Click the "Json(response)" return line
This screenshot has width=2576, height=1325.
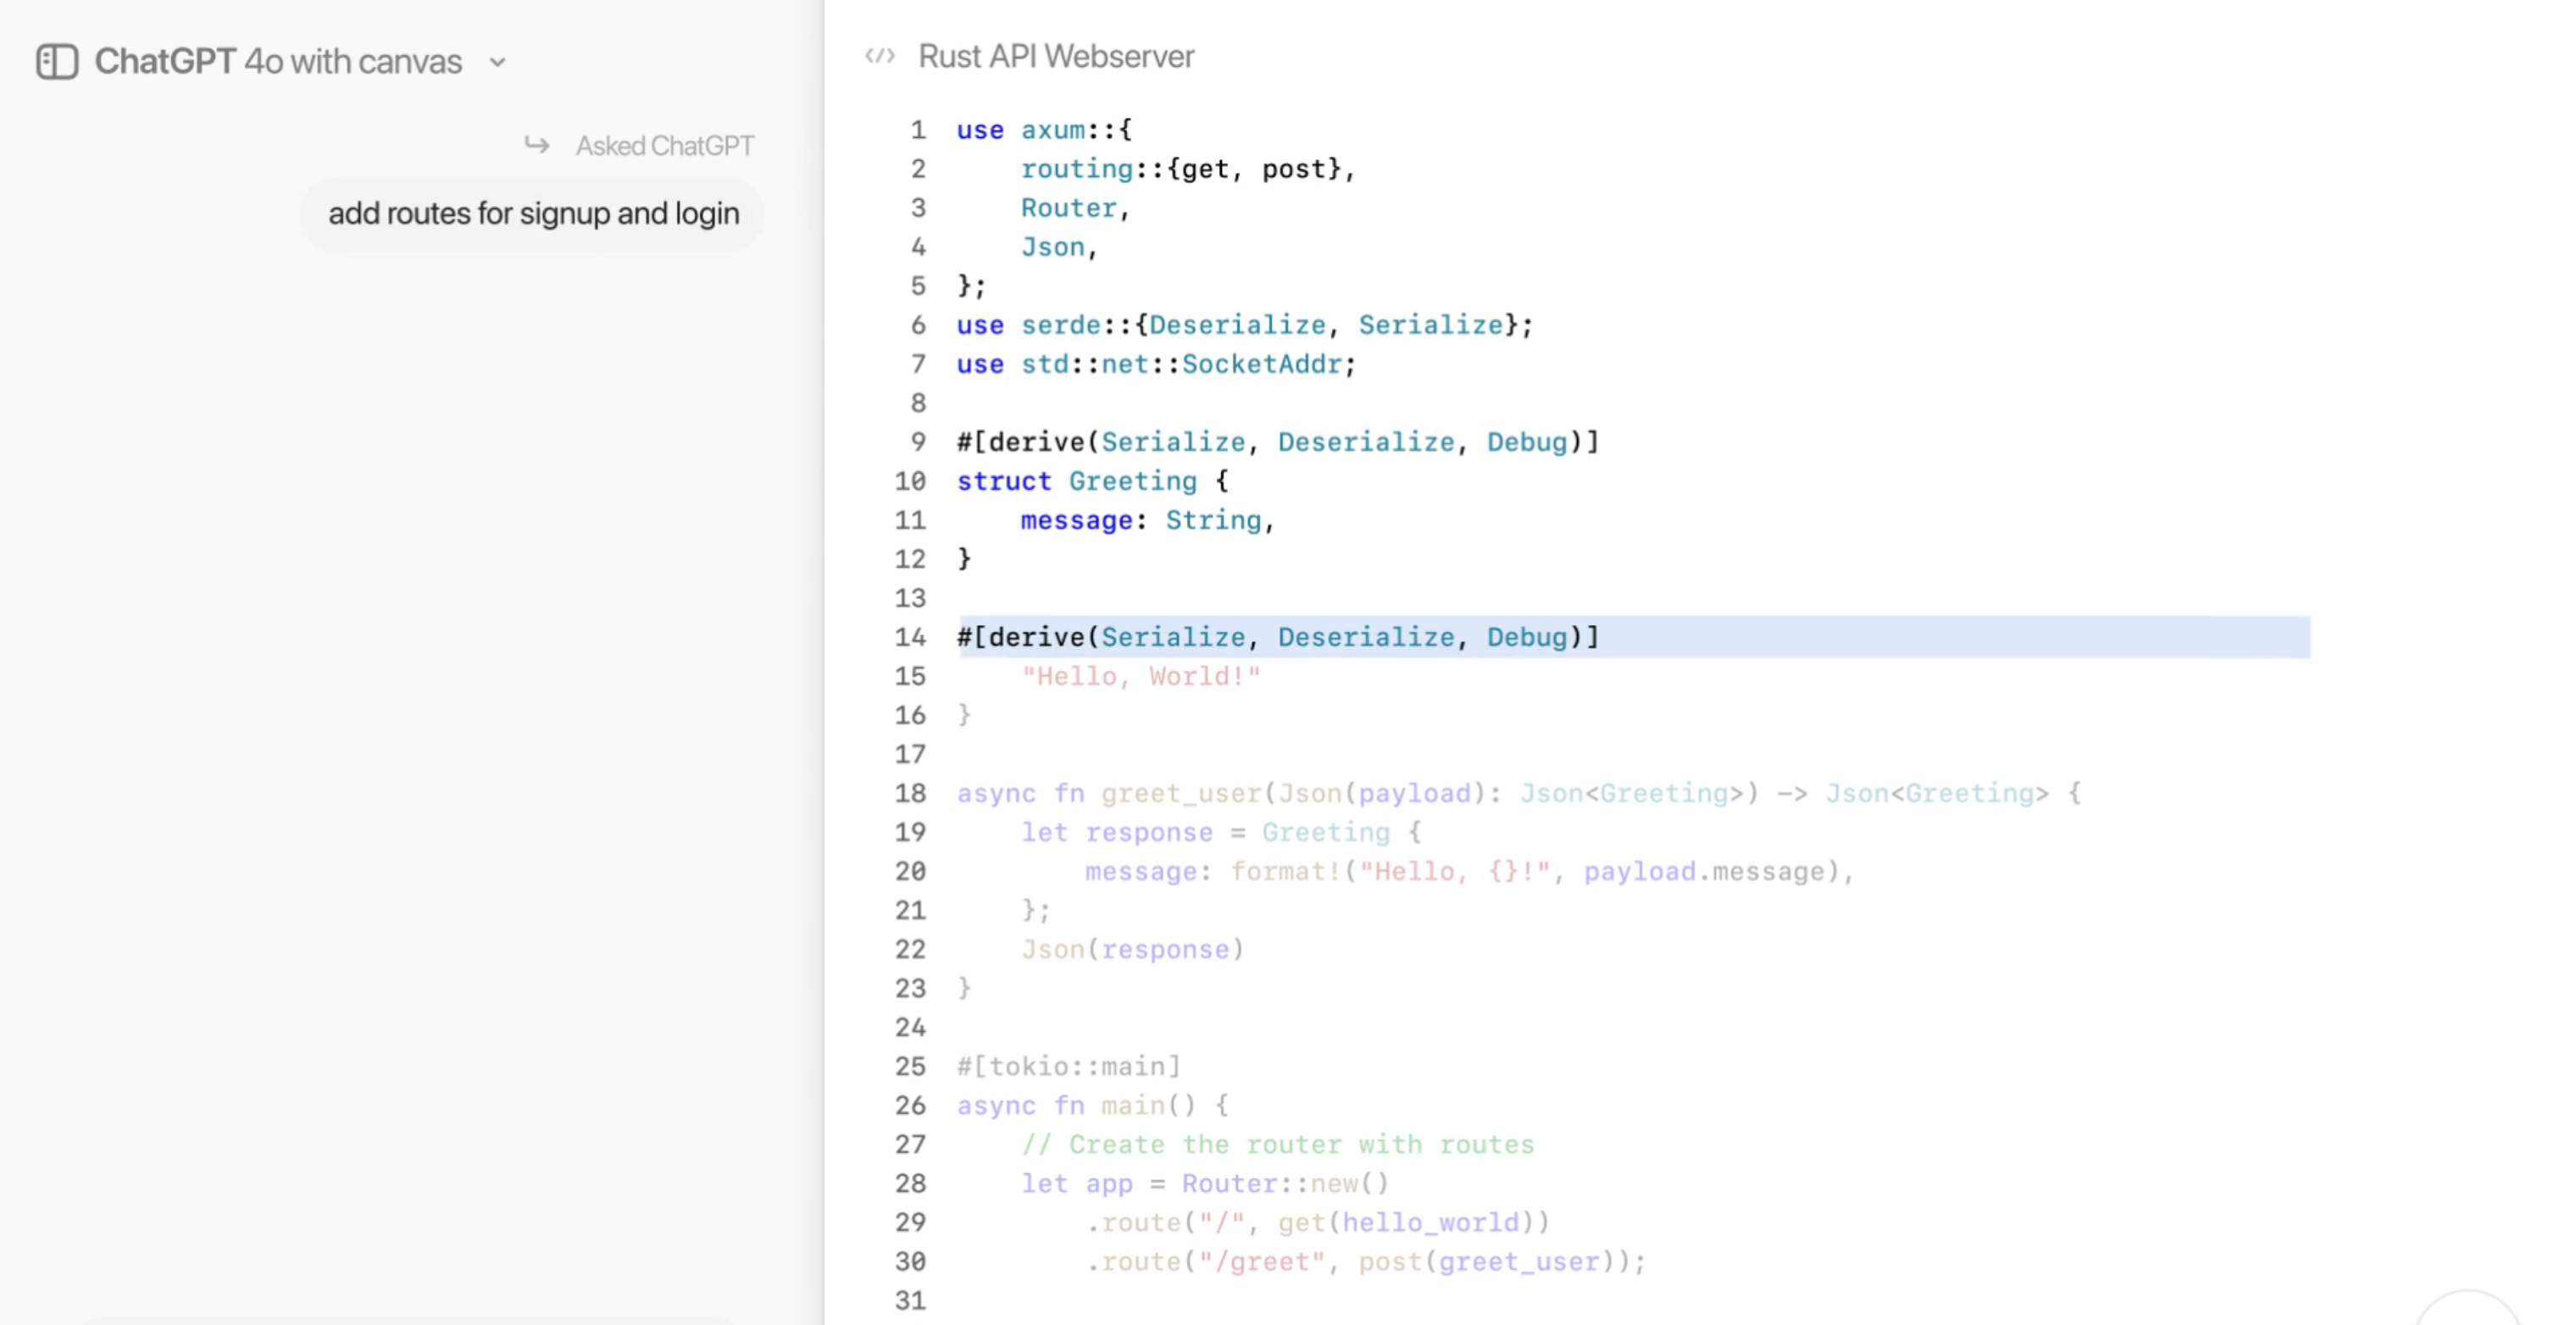click(x=1133, y=949)
